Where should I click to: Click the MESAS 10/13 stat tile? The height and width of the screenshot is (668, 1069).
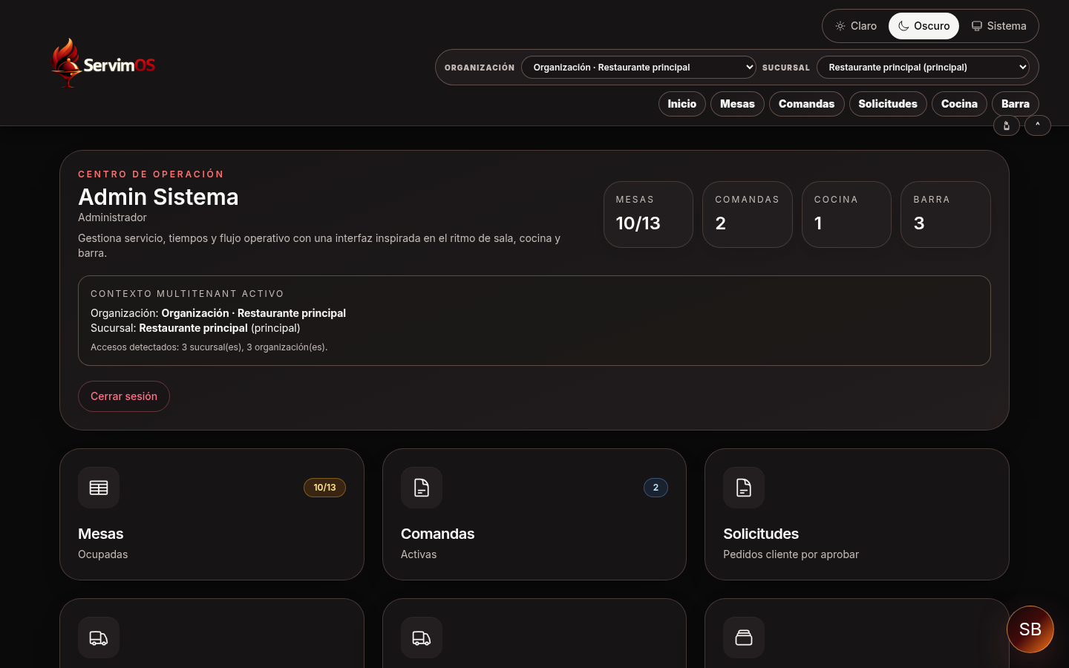[648, 215]
